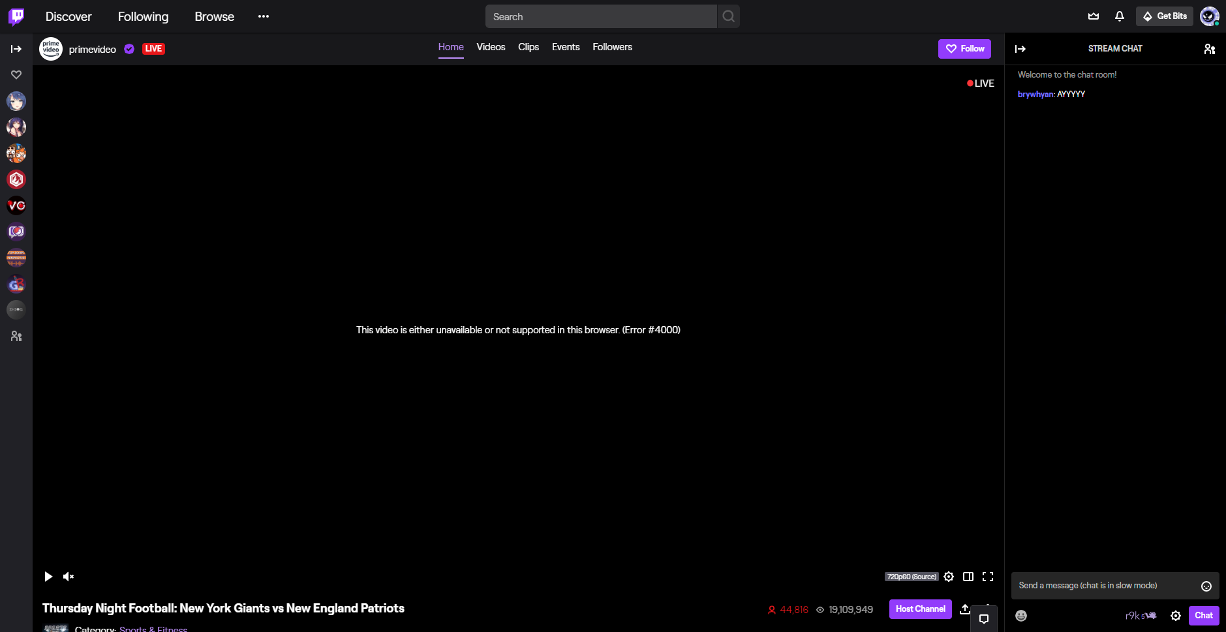Screen dimensions: 1226x632
Task: Open the three-dot more menu in the top bar
Action: 264,16
